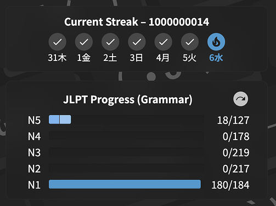Viewport: 276px width, 206px height.
Task: Click the N1 level label
Action: 34,185
